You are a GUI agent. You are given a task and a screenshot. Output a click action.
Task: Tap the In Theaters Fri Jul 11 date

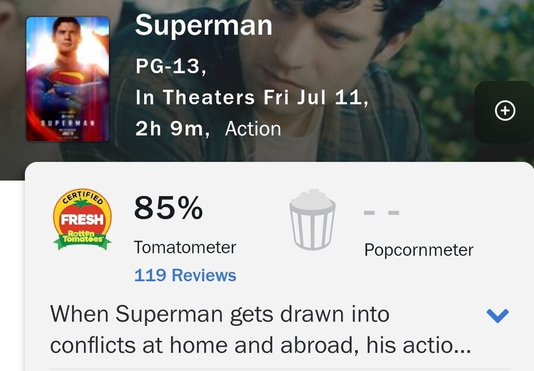pyautogui.click(x=252, y=97)
